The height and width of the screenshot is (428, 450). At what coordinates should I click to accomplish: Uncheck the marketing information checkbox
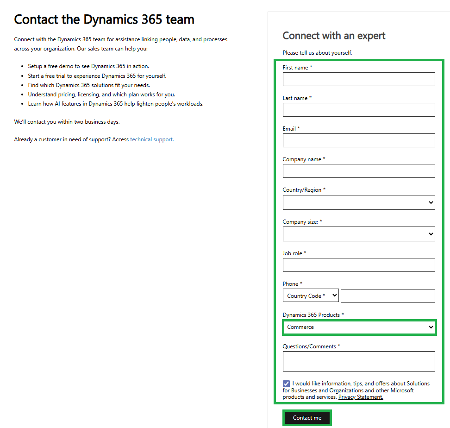pos(286,384)
